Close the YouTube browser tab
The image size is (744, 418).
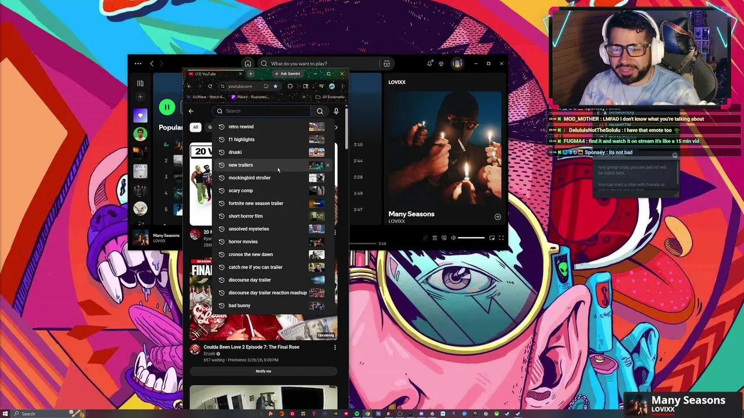click(x=240, y=74)
